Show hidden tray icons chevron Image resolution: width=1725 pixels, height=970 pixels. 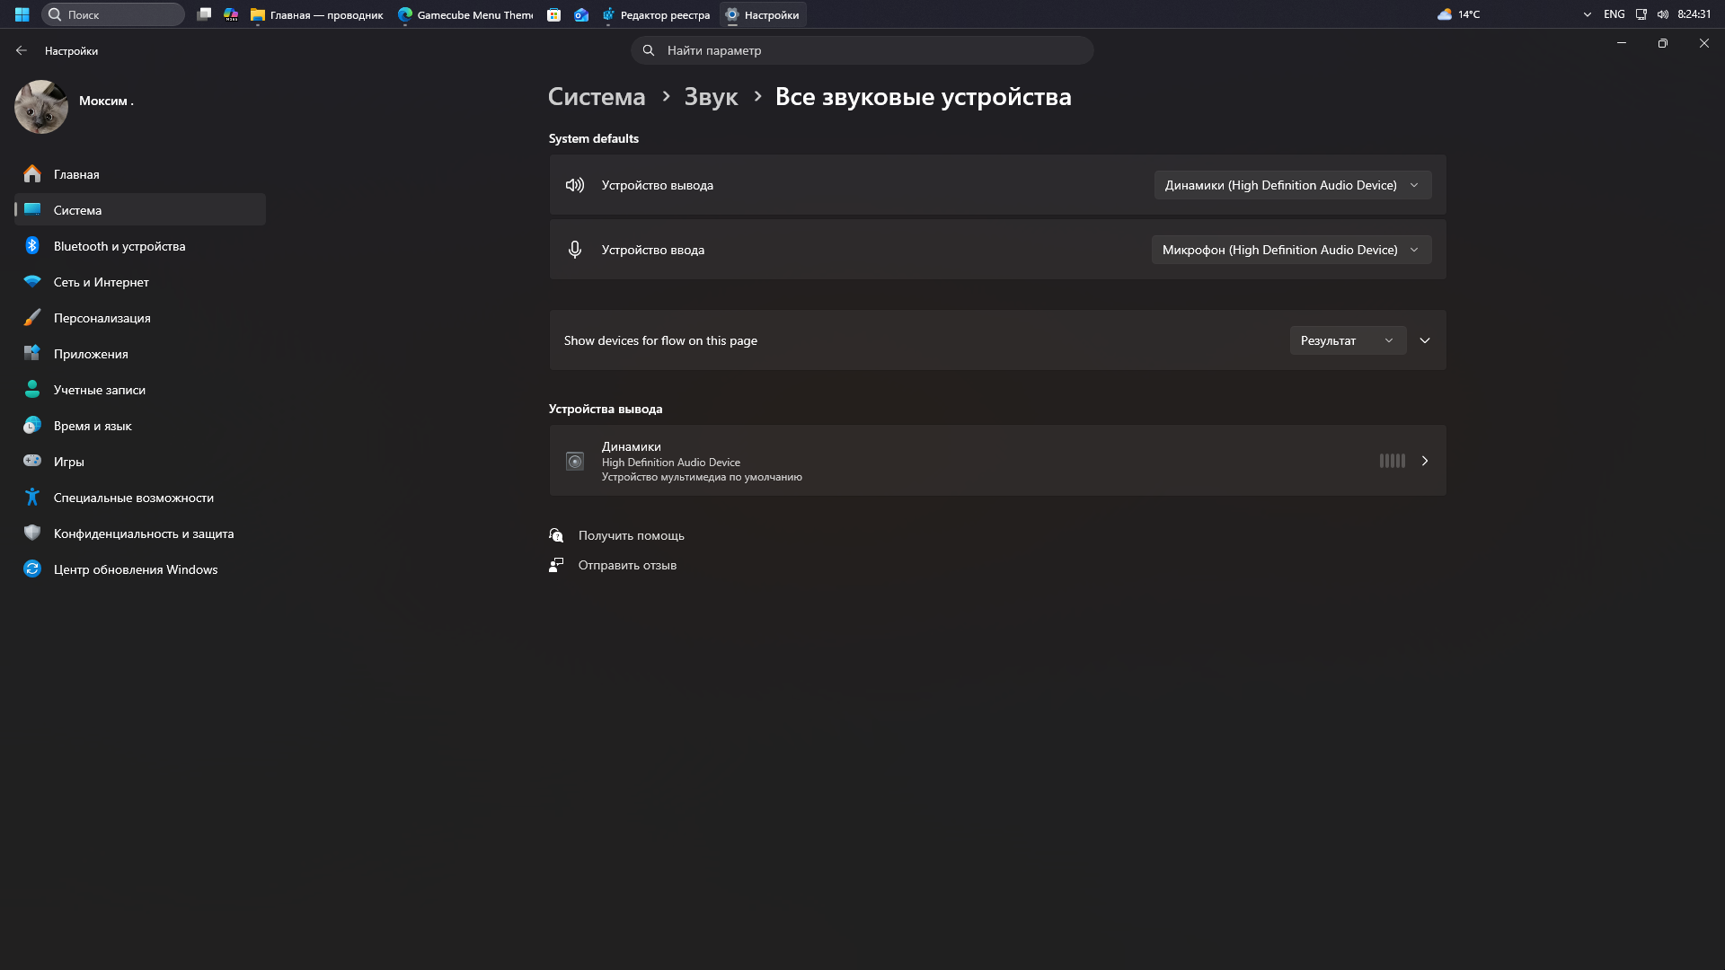click(x=1588, y=14)
